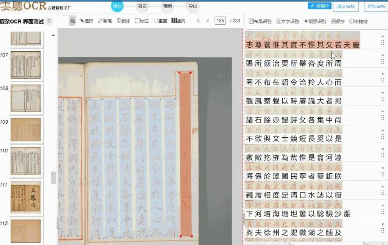Toggle the 标注 annotation checkbox
Screen dimensions: 388x245
[142, 21]
